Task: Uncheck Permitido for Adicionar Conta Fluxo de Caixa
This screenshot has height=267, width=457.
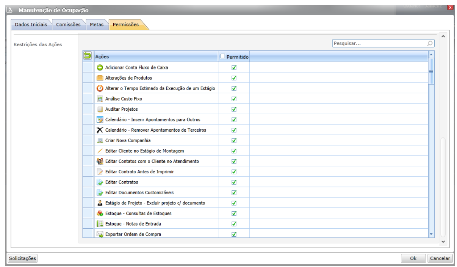Action: [x=234, y=68]
